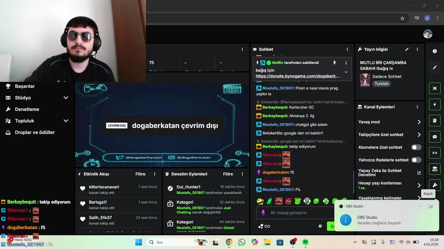Screen dimensions: 444x249
Task: Open Yapay Zeka ile Sohbet Denetimi
Action: tap(390, 173)
